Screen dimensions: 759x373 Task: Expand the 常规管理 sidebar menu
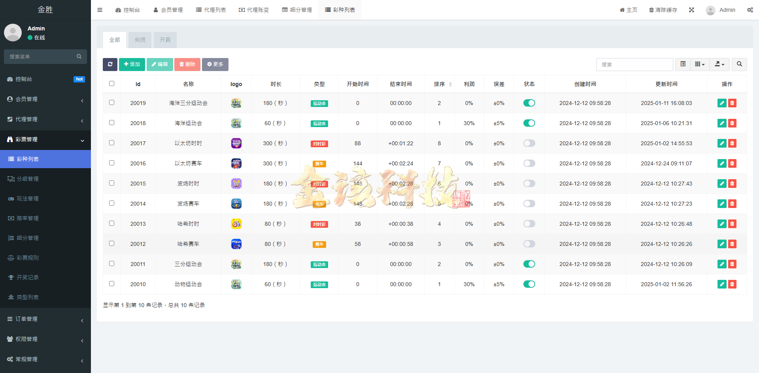[45, 359]
